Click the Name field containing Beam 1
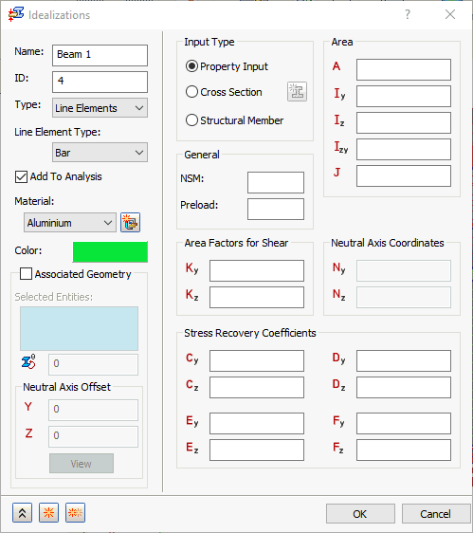The width and height of the screenshot is (473, 533). coord(100,55)
